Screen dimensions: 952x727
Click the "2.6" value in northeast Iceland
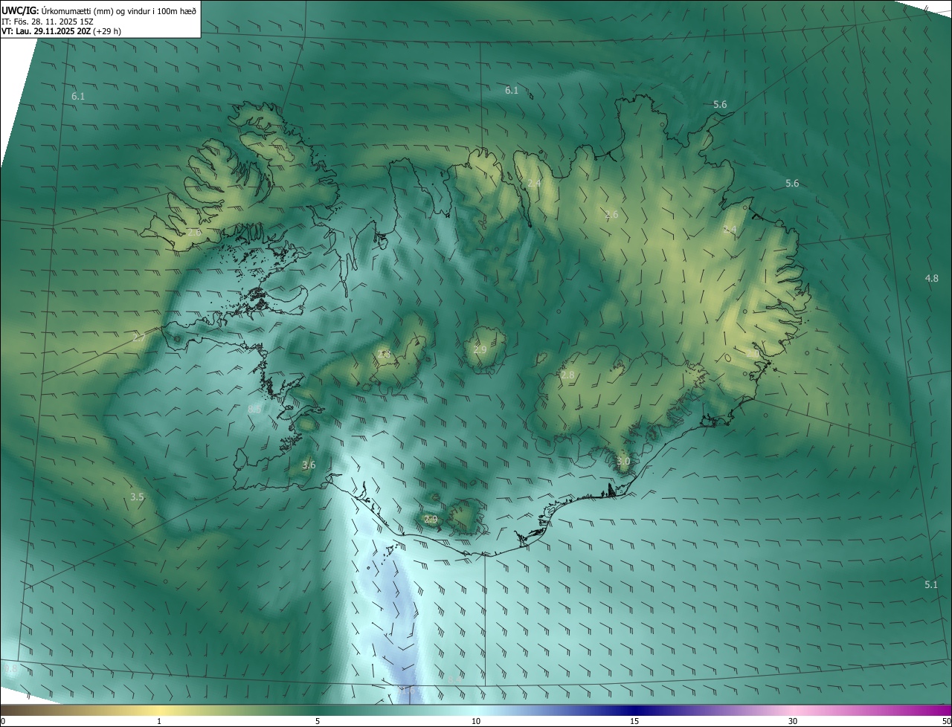pos(611,214)
